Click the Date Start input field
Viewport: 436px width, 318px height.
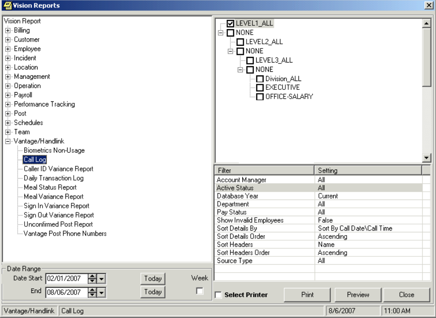pos(67,278)
